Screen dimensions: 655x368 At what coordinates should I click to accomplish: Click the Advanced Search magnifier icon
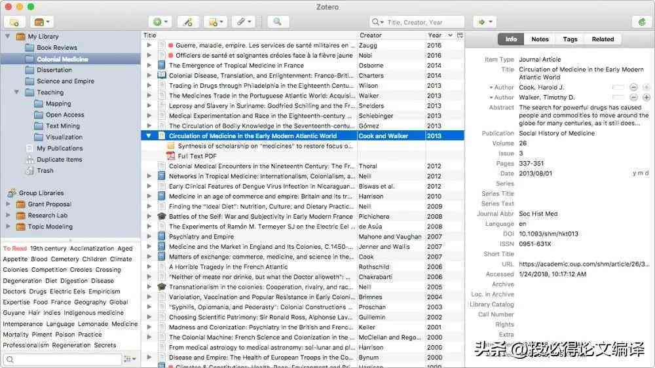pyautogui.click(x=277, y=22)
